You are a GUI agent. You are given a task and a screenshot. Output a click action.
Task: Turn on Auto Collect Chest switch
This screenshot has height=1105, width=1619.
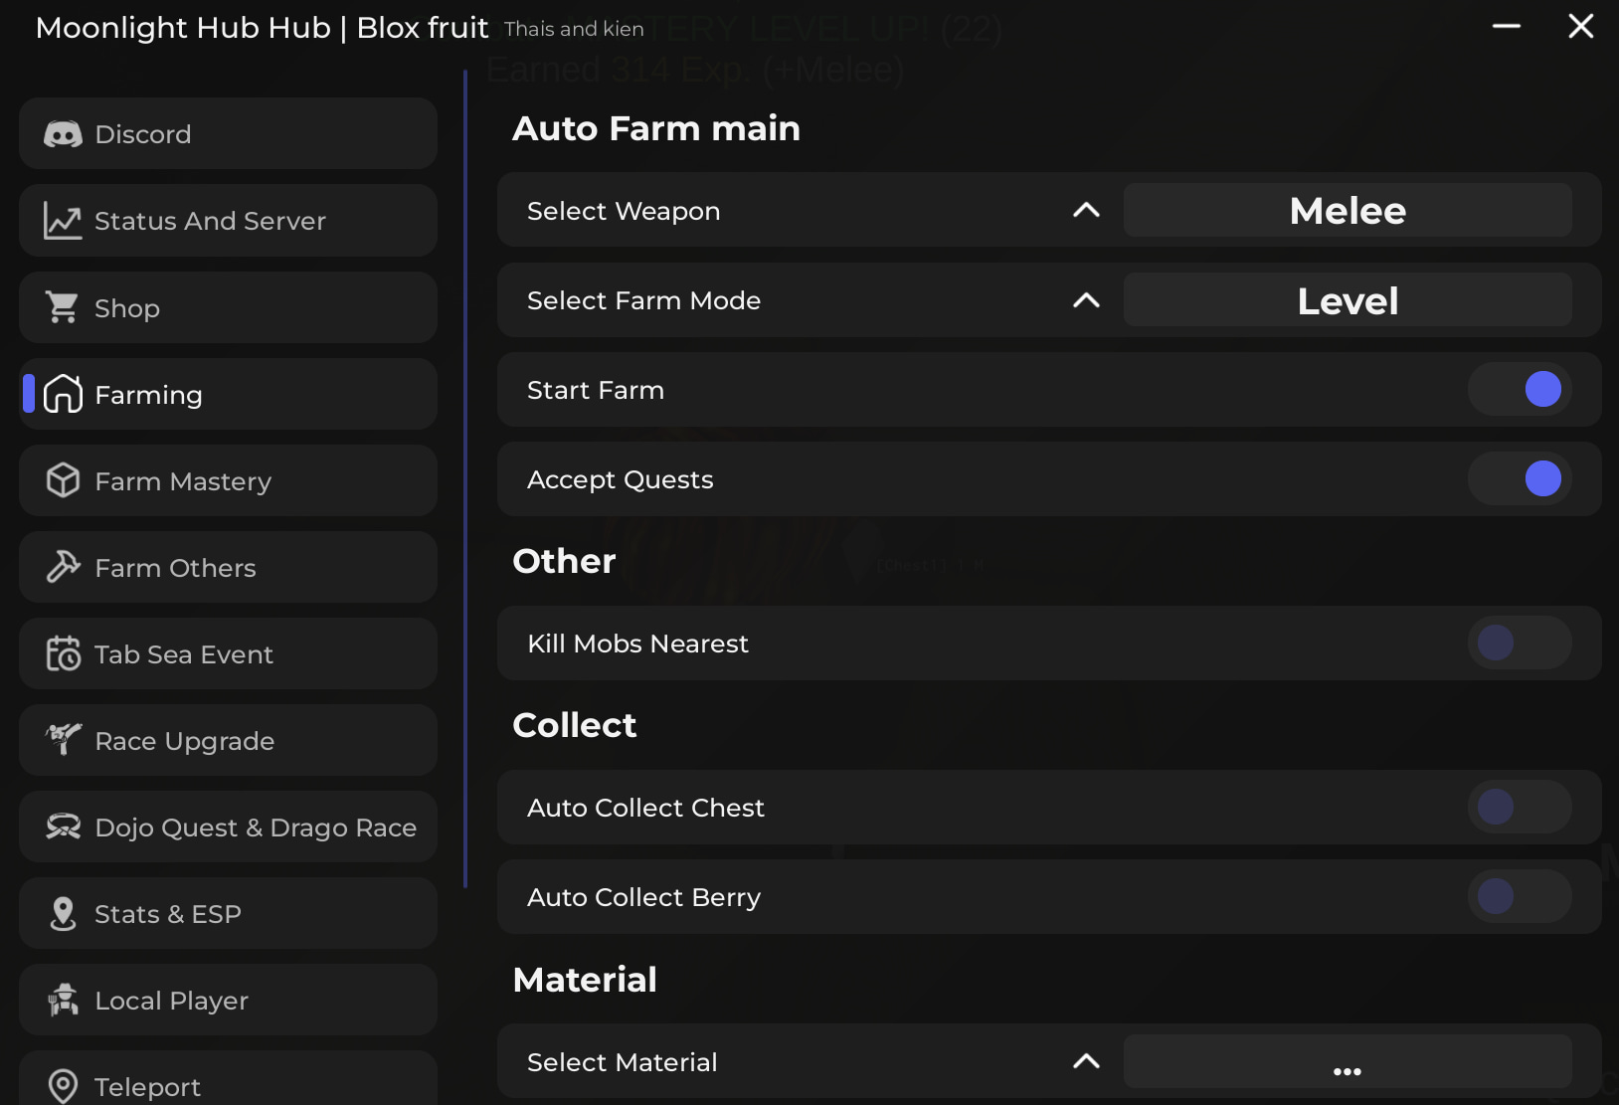pos(1520,808)
